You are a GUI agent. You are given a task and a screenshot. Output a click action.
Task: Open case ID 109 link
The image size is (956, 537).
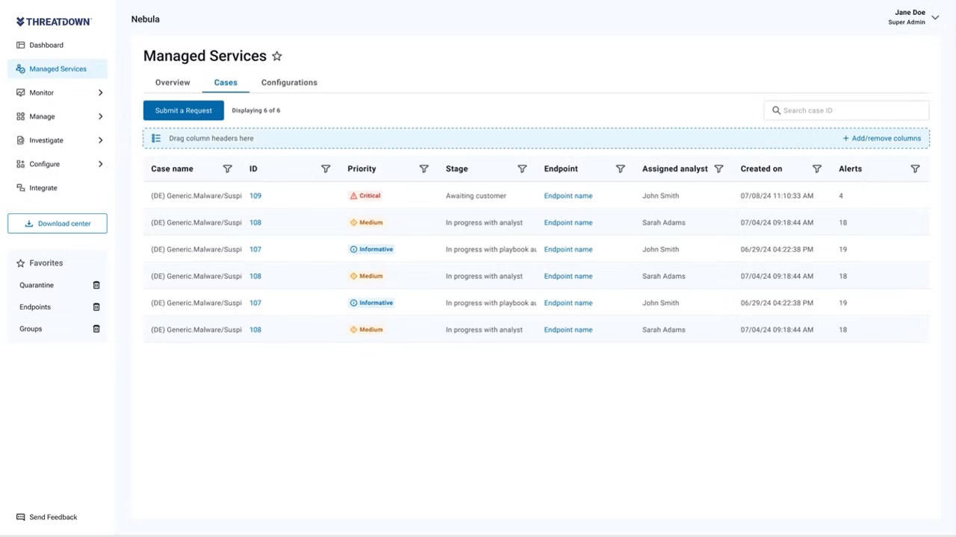point(255,196)
